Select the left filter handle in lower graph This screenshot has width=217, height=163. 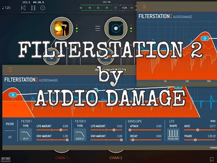click(x=13, y=95)
